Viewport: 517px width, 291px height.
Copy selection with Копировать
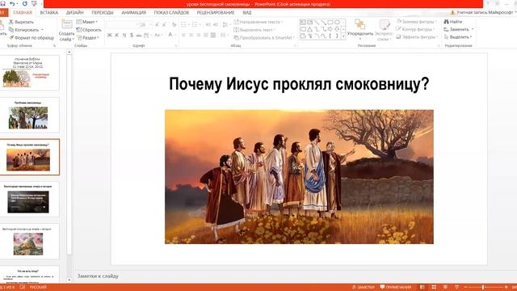(x=24, y=30)
